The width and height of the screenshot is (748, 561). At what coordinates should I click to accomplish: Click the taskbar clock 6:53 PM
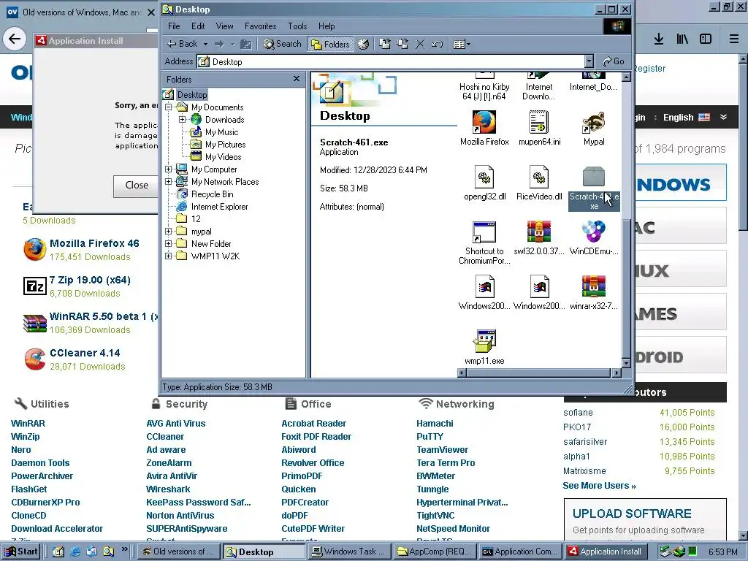(x=722, y=552)
